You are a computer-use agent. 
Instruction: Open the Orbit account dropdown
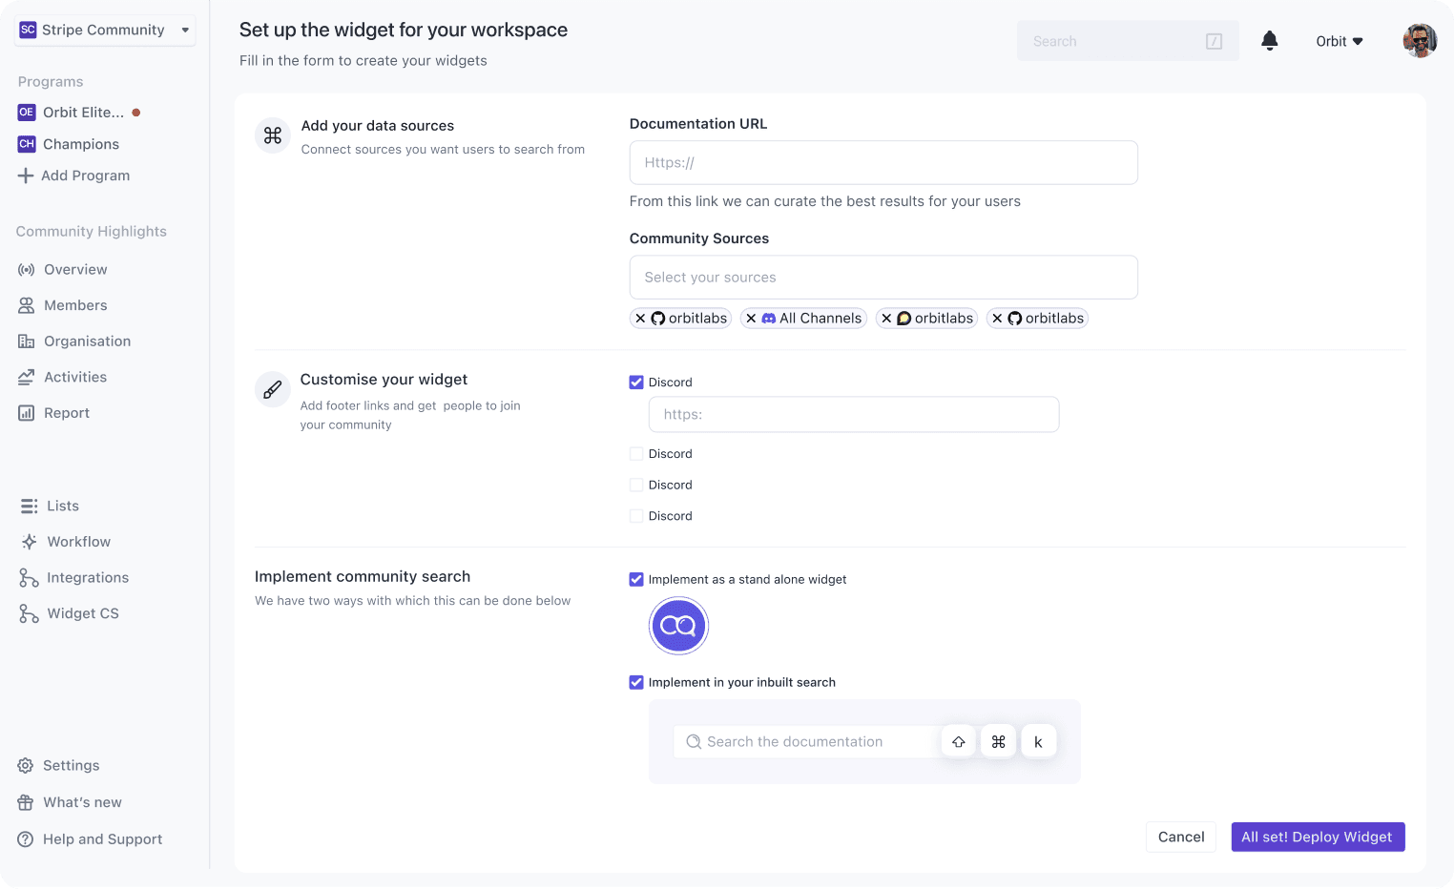click(x=1339, y=41)
